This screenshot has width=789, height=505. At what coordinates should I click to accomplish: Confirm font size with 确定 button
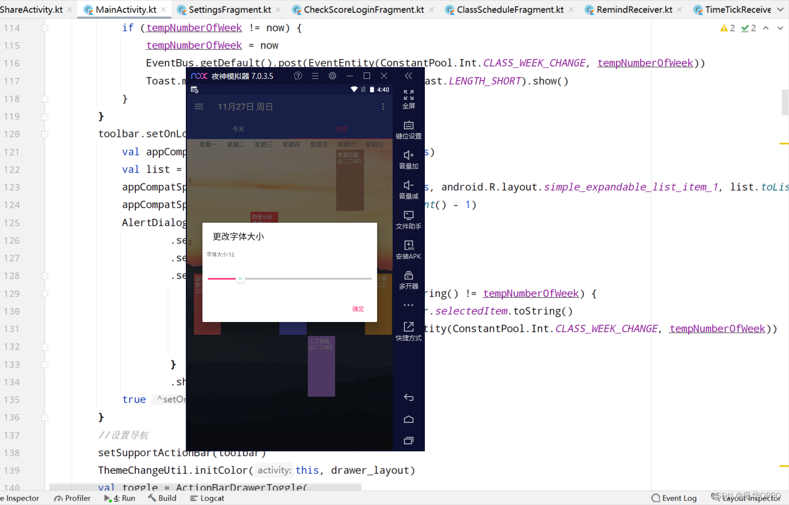click(x=358, y=309)
